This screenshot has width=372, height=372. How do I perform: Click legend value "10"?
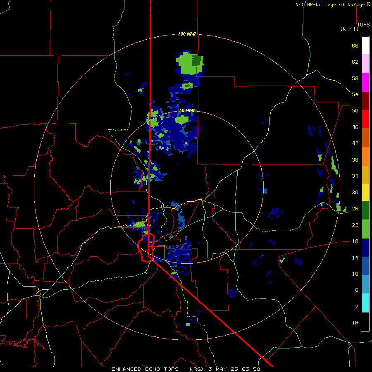pyautogui.click(x=355, y=274)
